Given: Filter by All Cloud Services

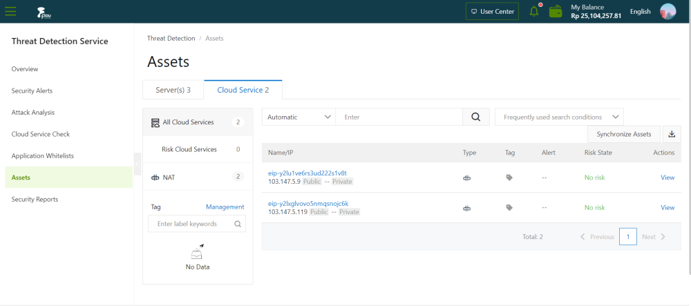Looking at the screenshot, I should [x=198, y=122].
